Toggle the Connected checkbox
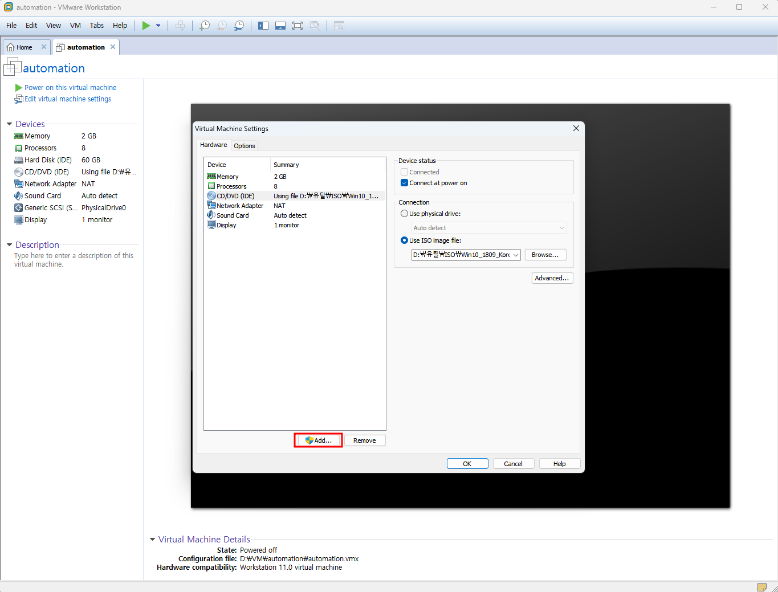 click(x=404, y=172)
